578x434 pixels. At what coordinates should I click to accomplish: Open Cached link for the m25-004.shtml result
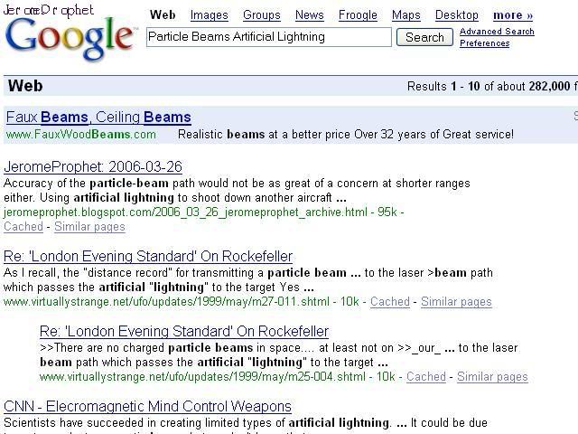pos(426,377)
